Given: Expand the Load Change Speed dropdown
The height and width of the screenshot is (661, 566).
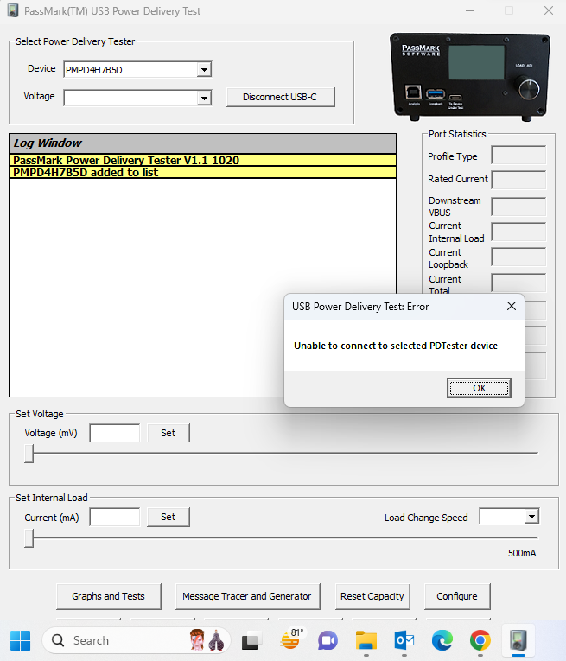Looking at the screenshot, I should pos(531,517).
